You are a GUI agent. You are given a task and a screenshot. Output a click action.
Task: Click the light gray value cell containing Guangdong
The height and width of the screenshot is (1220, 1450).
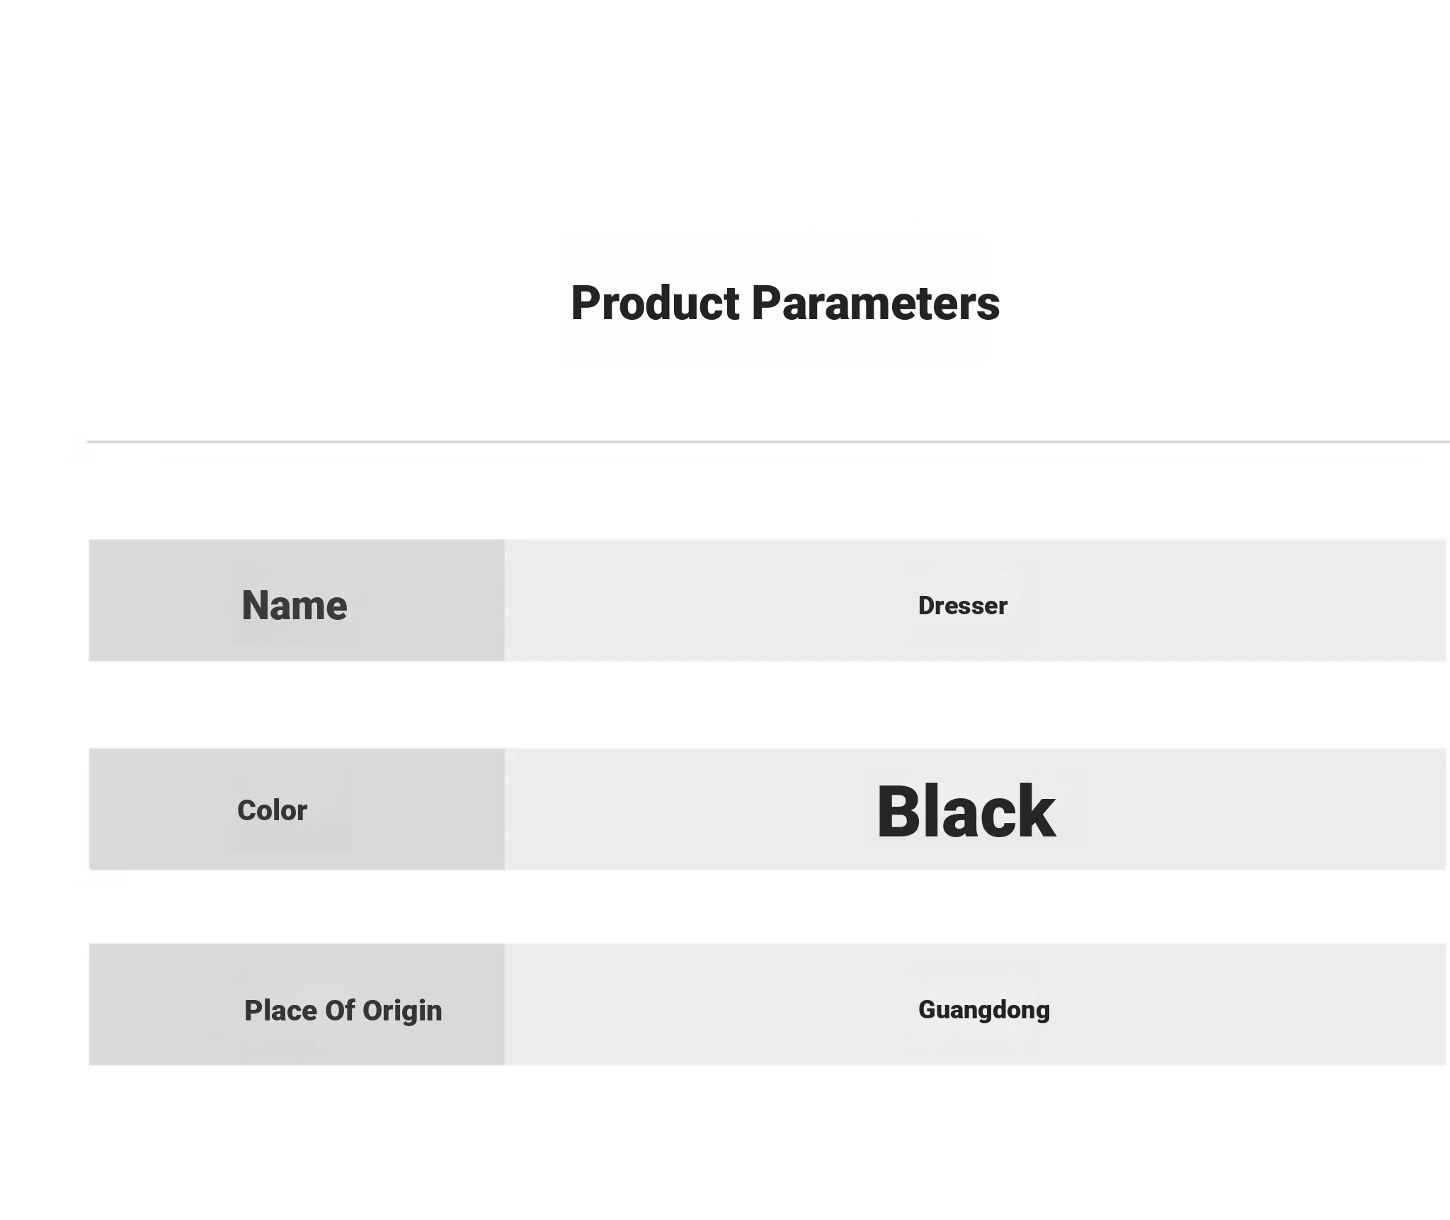pyautogui.click(x=975, y=1004)
